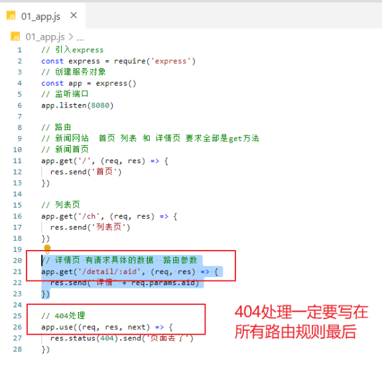Click the comment '// 路由' on line 8
Viewport: 382px width, 372px height.
coord(56,127)
